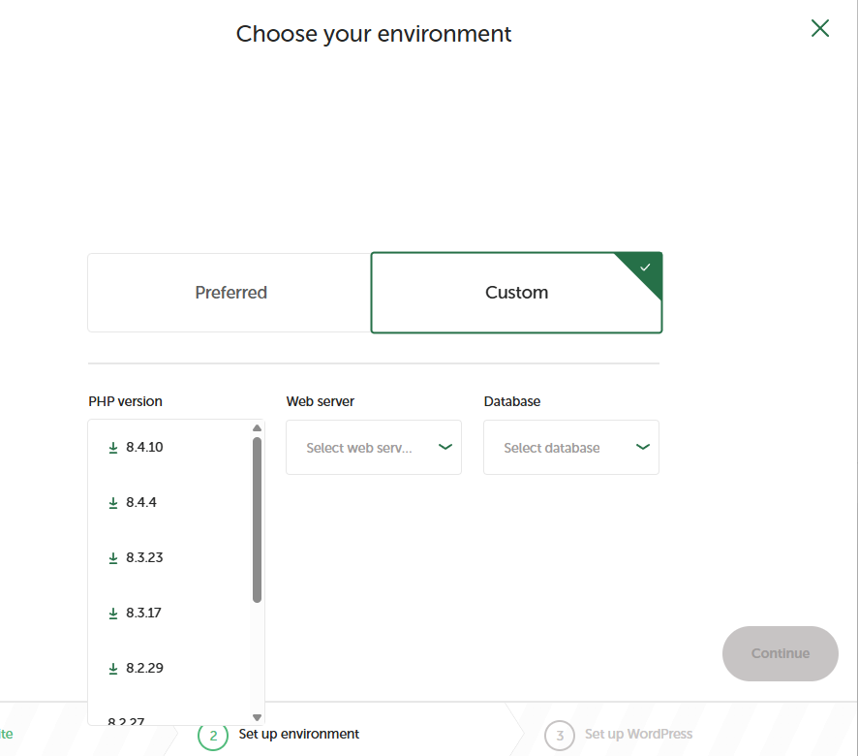This screenshot has height=756, width=858.
Task: Select the Preferred environment option
Action: coord(230,293)
